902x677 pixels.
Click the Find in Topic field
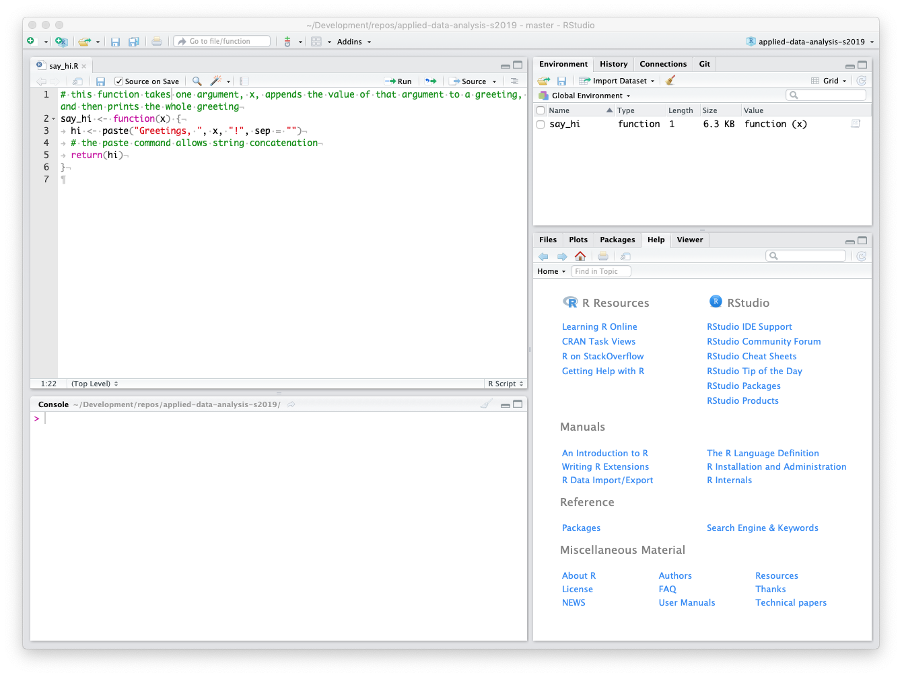click(601, 271)
